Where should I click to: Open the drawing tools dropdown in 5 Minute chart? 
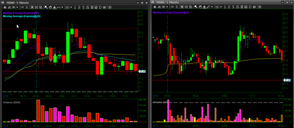62,7
